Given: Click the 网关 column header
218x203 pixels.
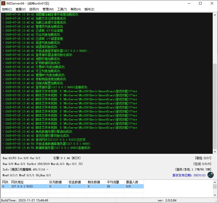Looking at the screenshot, I should point(6,182).
